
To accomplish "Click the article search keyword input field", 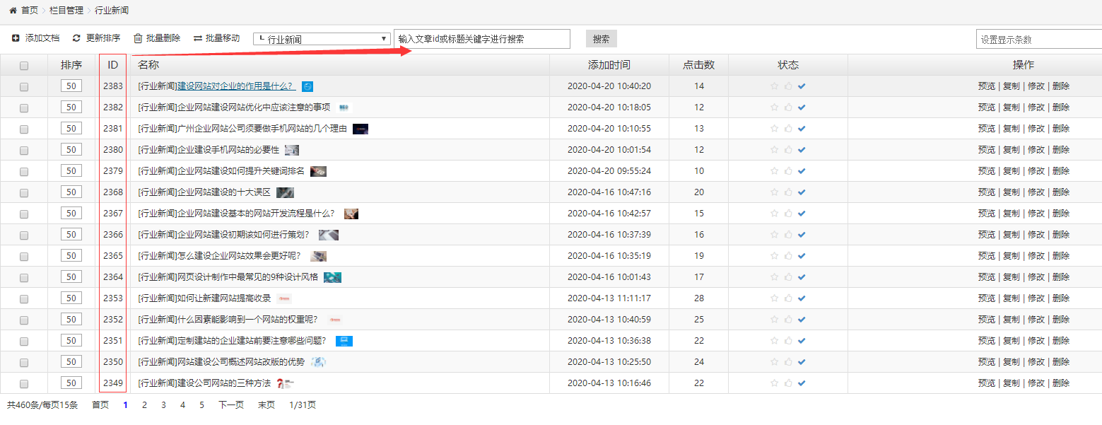I will [481, 39].
